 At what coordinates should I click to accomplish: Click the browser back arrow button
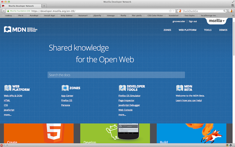point(4,11)
